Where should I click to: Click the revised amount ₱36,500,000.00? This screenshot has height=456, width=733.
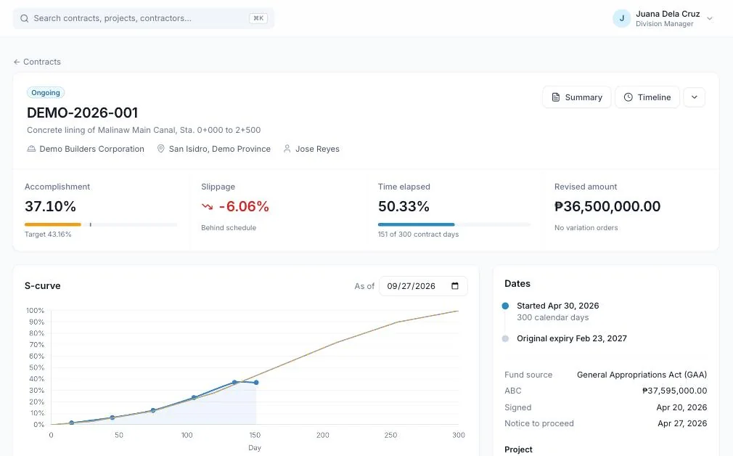click(x=607, y=206)
